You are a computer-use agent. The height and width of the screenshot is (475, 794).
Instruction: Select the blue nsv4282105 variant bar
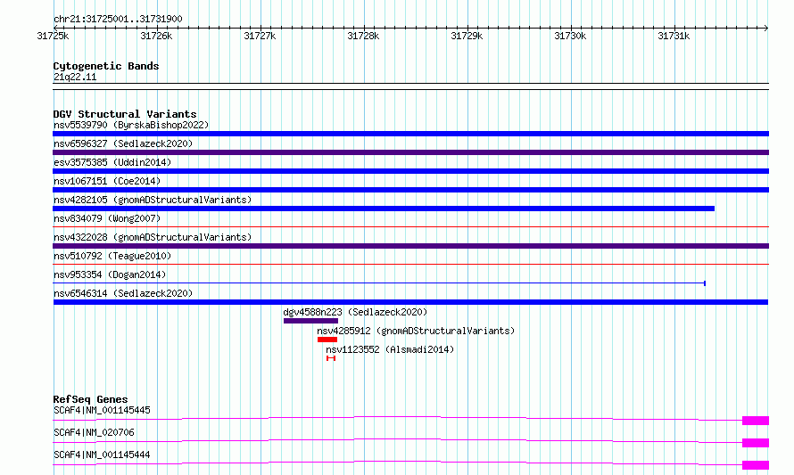384,209
